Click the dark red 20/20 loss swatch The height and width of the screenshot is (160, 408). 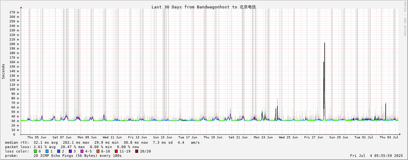[x=137, y=151]
